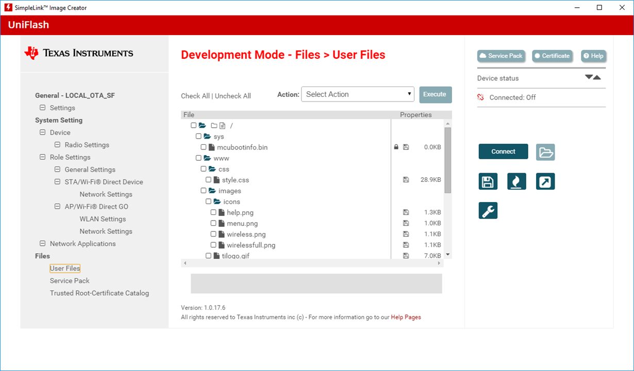Collapse the Role Settings minus box
This screenshot has height=371, width=634.
pyautogui.click(x=43, y=157)
